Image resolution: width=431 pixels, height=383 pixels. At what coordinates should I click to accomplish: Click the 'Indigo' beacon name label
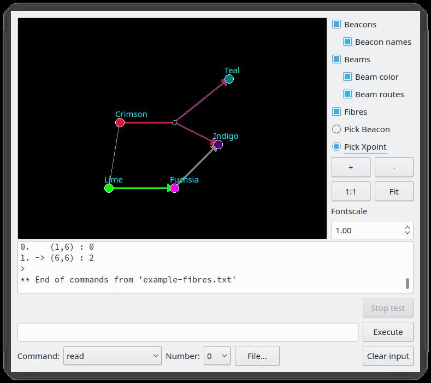coord(226,136)
